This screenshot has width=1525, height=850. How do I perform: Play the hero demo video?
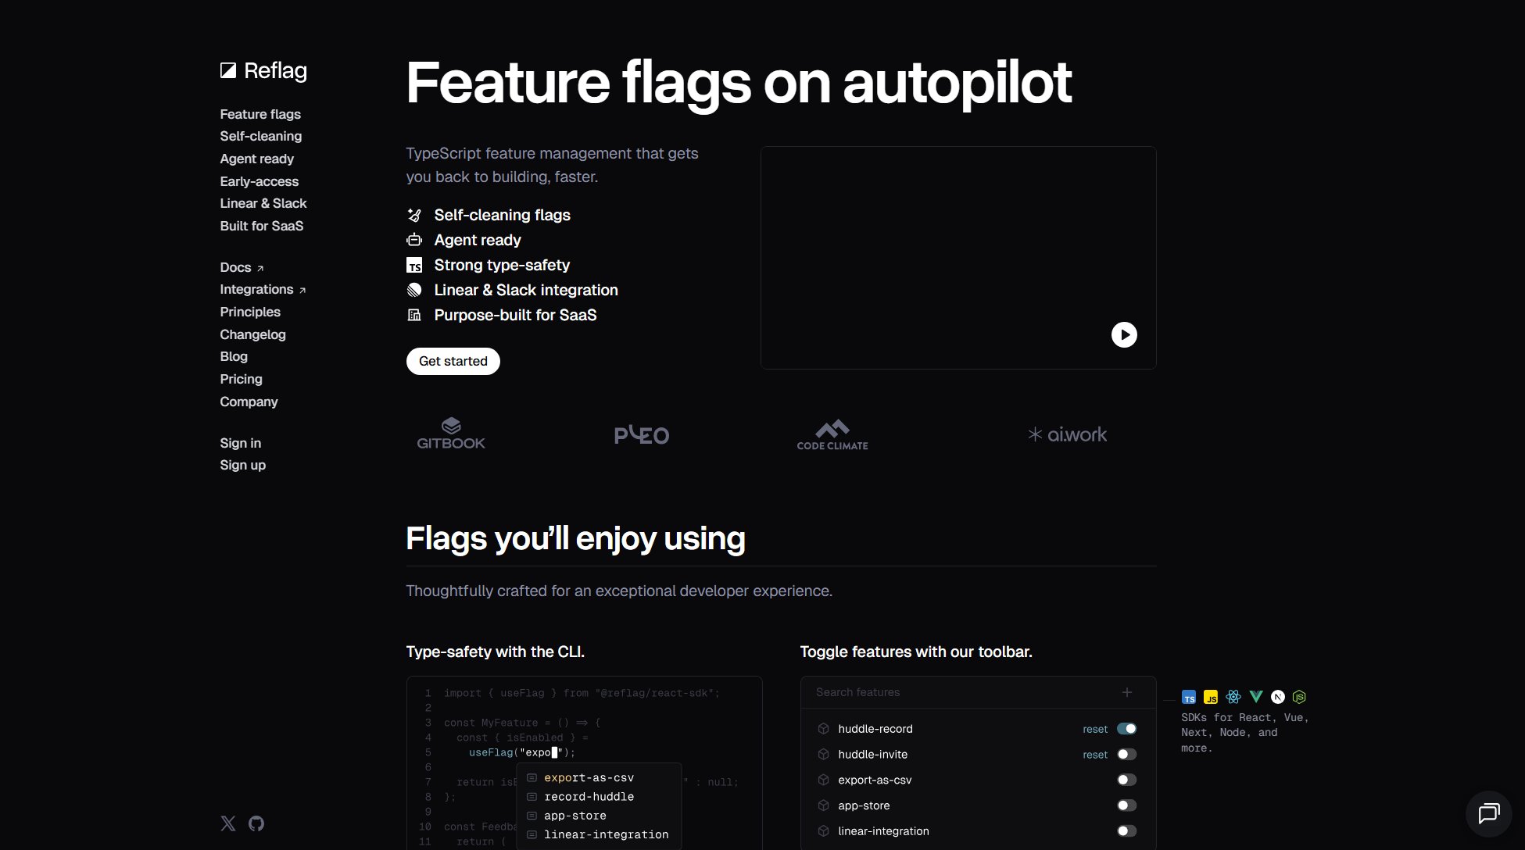click(x=1124, y=335)
